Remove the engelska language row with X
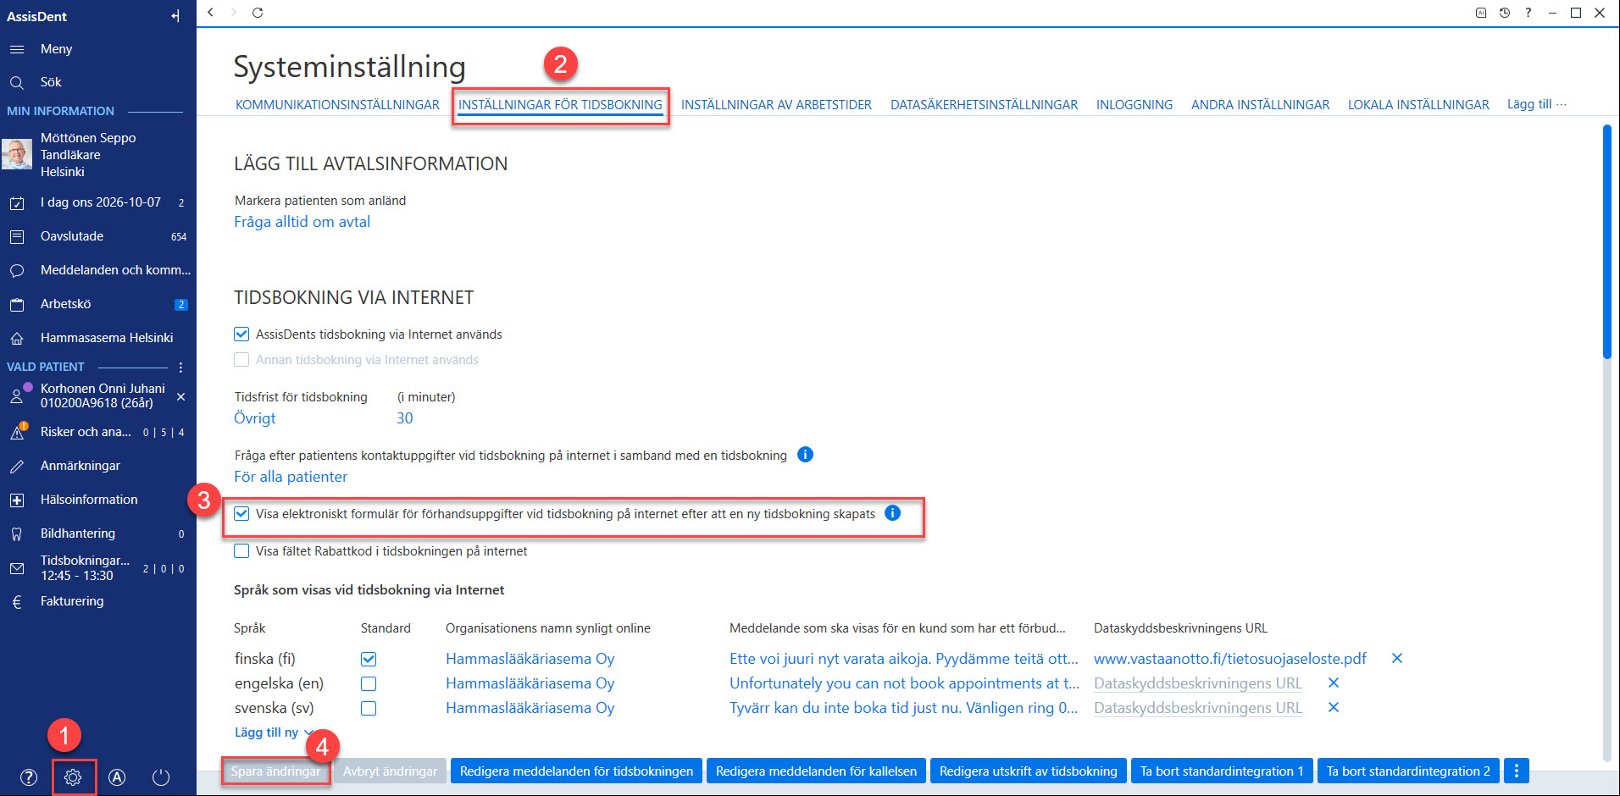Image resolution: width=1620 pixels, height=796 pixels. tap(1334, 683)
